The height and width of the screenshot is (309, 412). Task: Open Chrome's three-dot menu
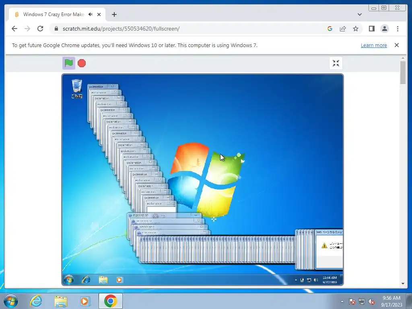pos(398,29)
